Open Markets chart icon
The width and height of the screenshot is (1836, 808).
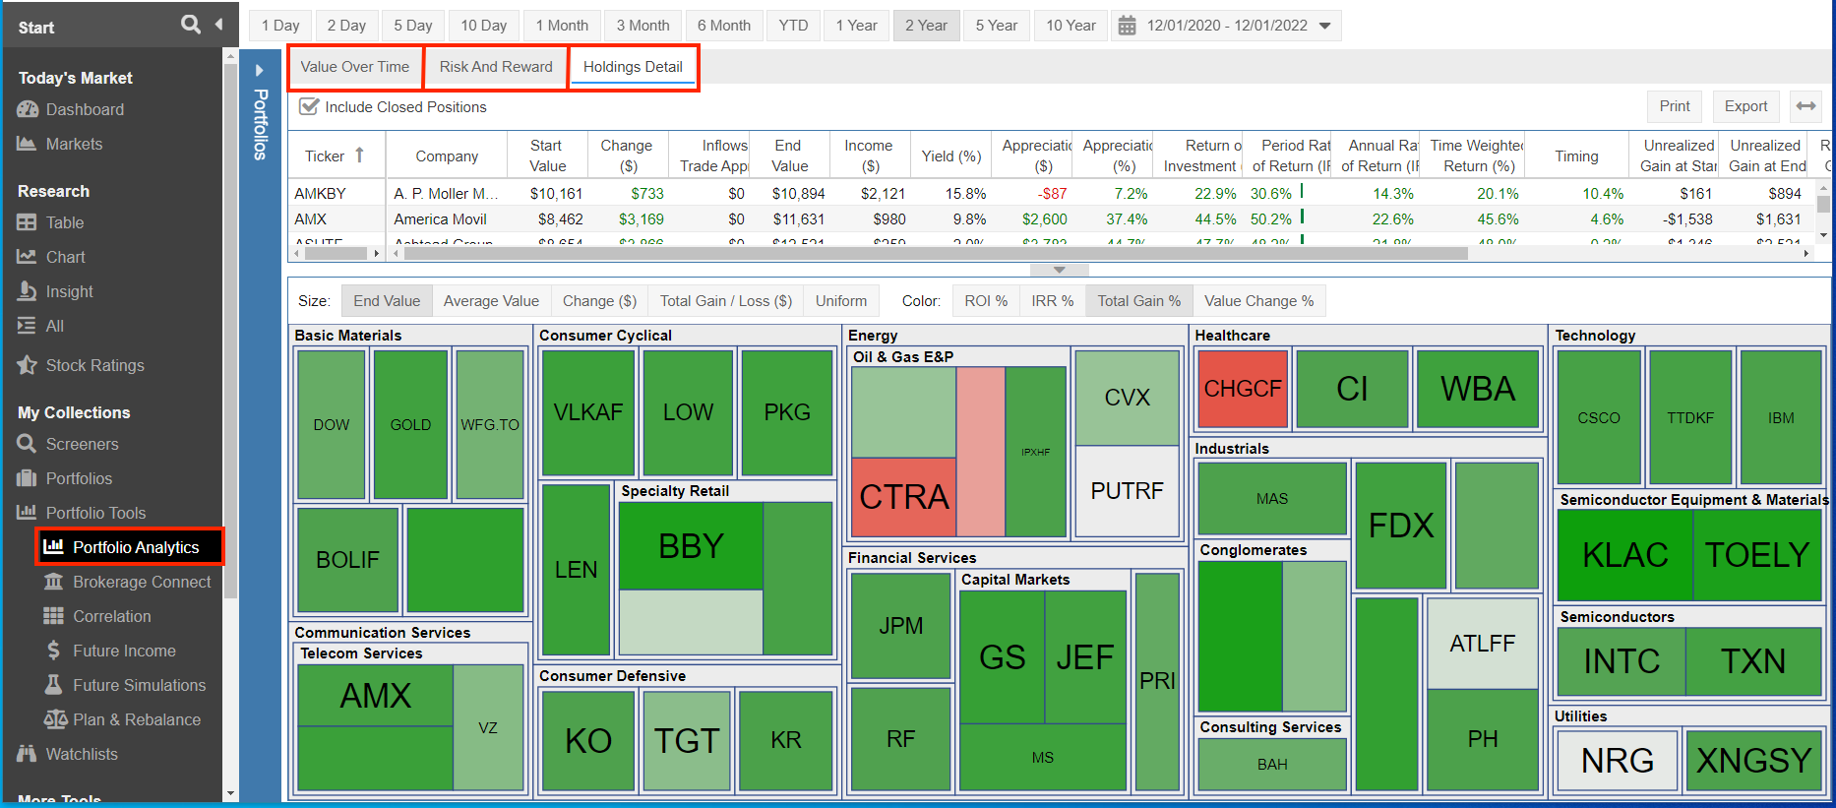click(x=27, y=144)
